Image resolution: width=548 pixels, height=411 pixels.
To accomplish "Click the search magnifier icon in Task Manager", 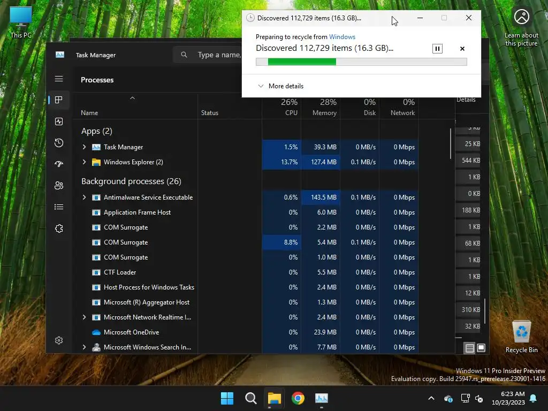I will click(184, 55).
